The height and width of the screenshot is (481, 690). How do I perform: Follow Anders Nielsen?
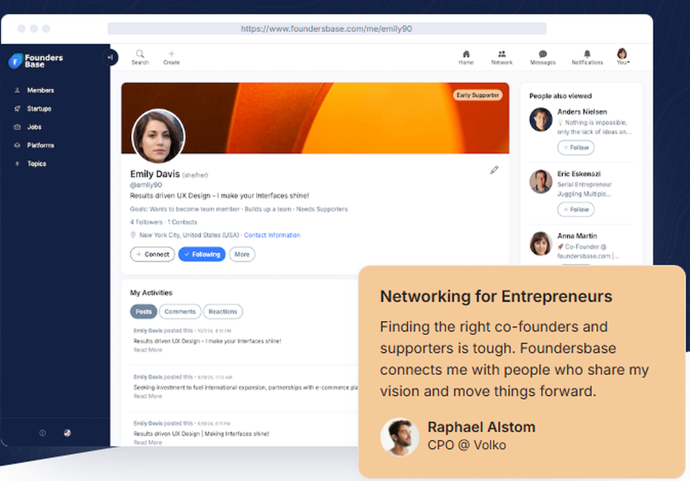pyautogui.click(x=575, y=147)
